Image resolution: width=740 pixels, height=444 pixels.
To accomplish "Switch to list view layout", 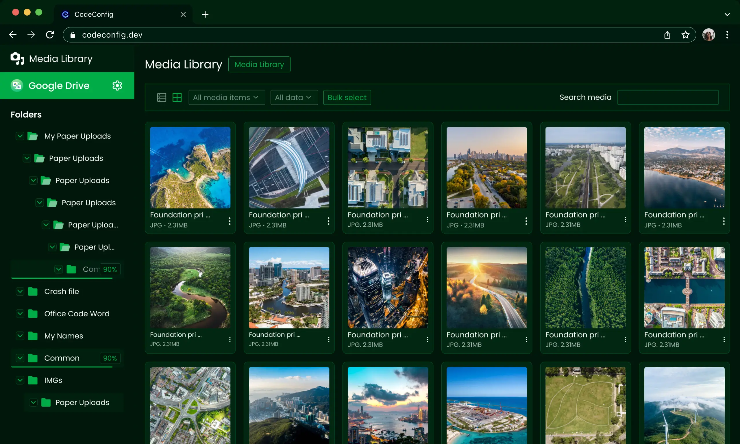I will pos(162,97).
